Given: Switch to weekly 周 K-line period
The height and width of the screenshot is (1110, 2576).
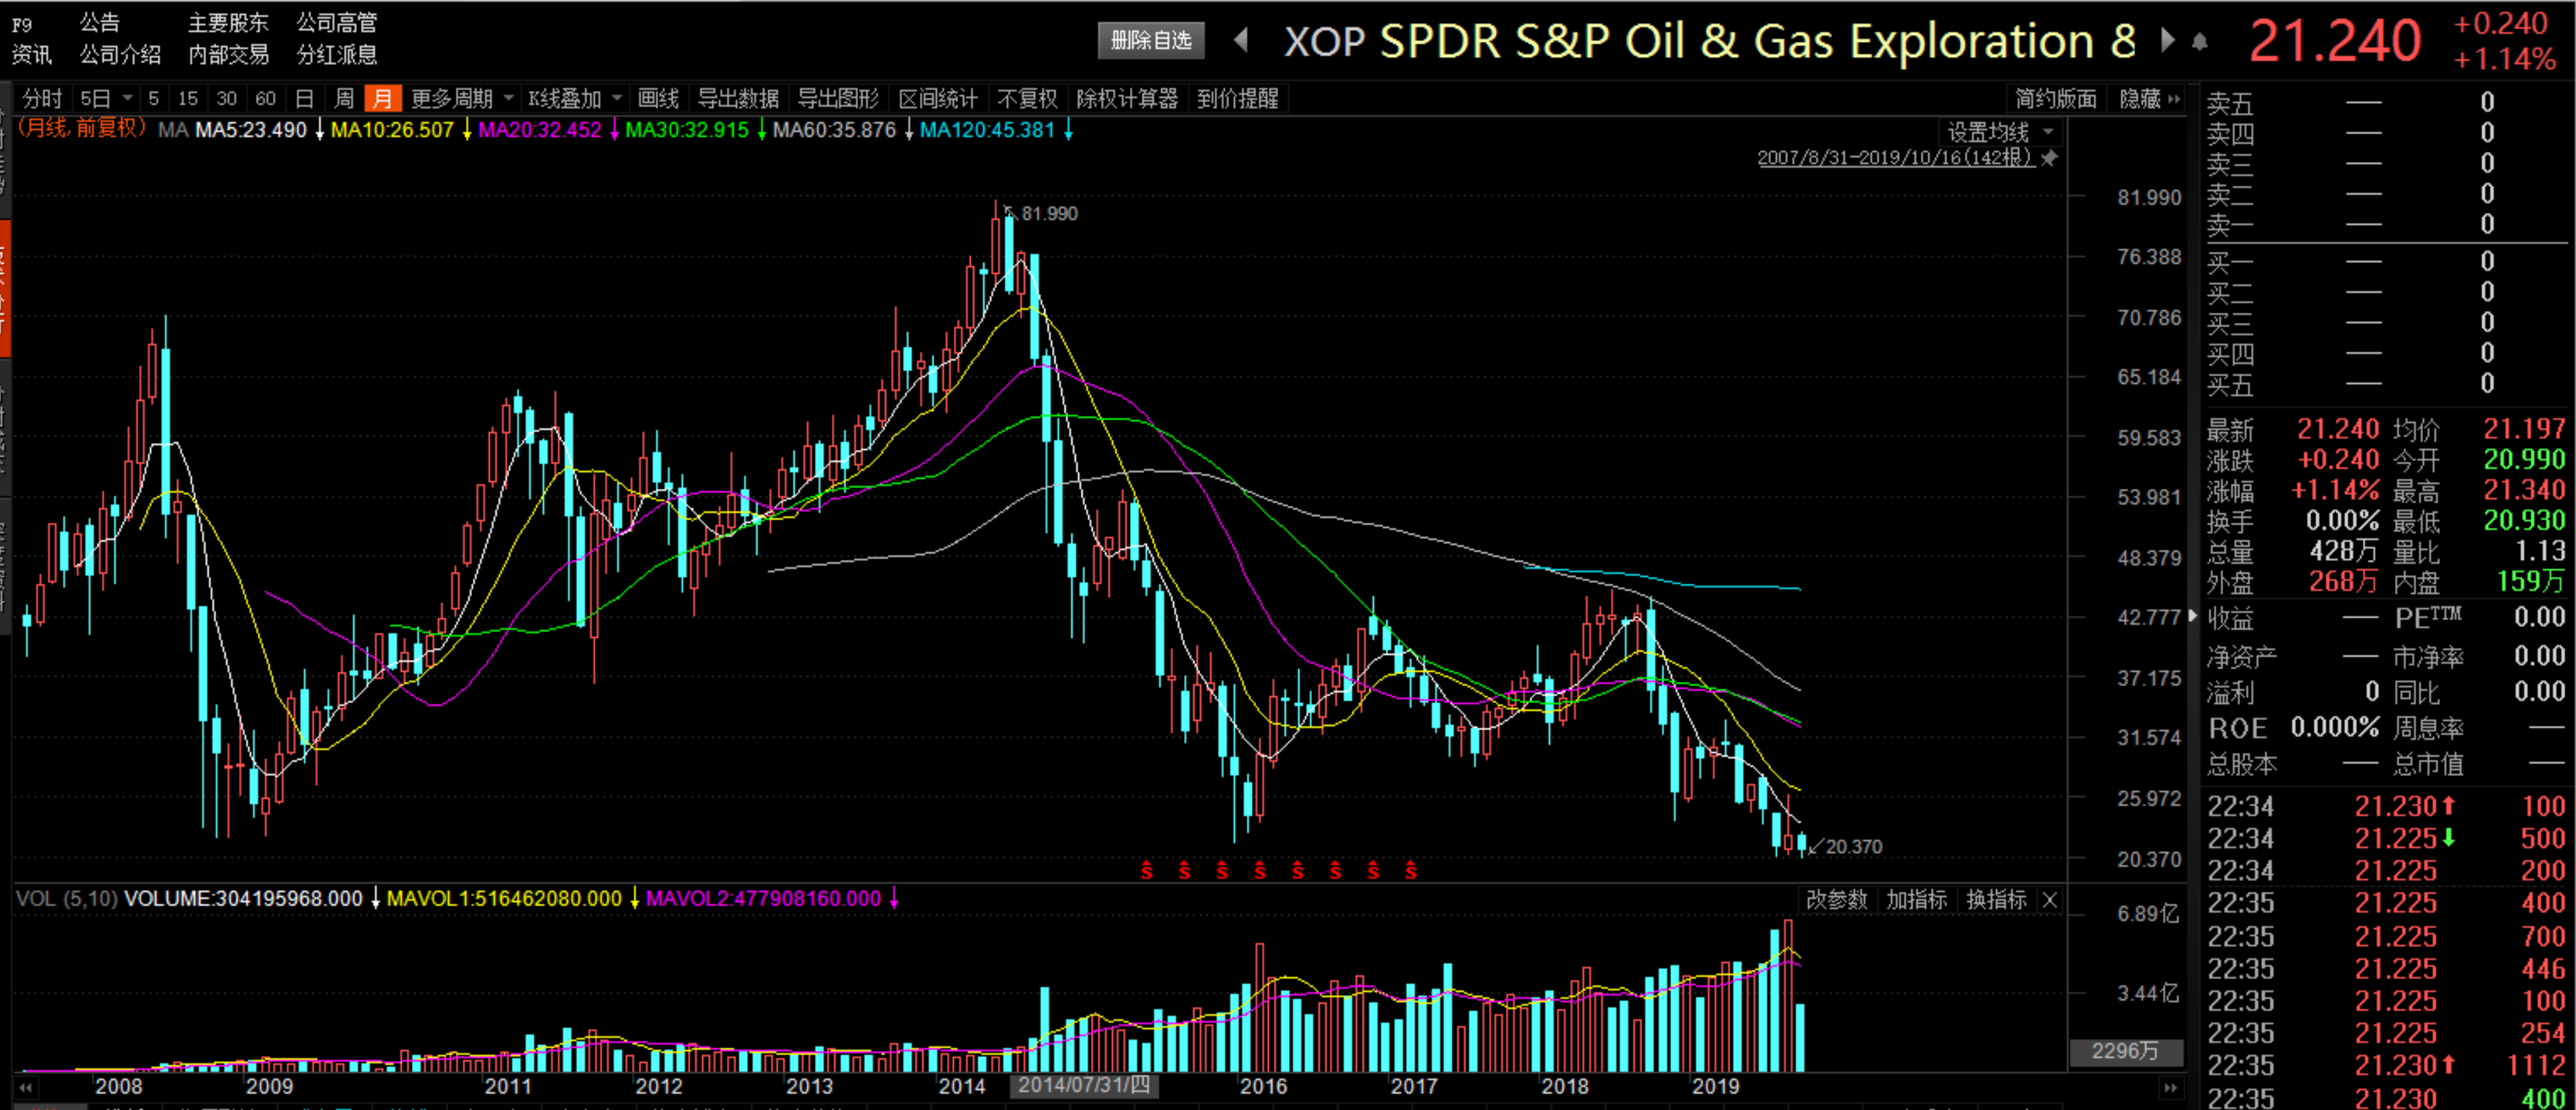Looking at the screenshot, I should (x=344, y=98).
